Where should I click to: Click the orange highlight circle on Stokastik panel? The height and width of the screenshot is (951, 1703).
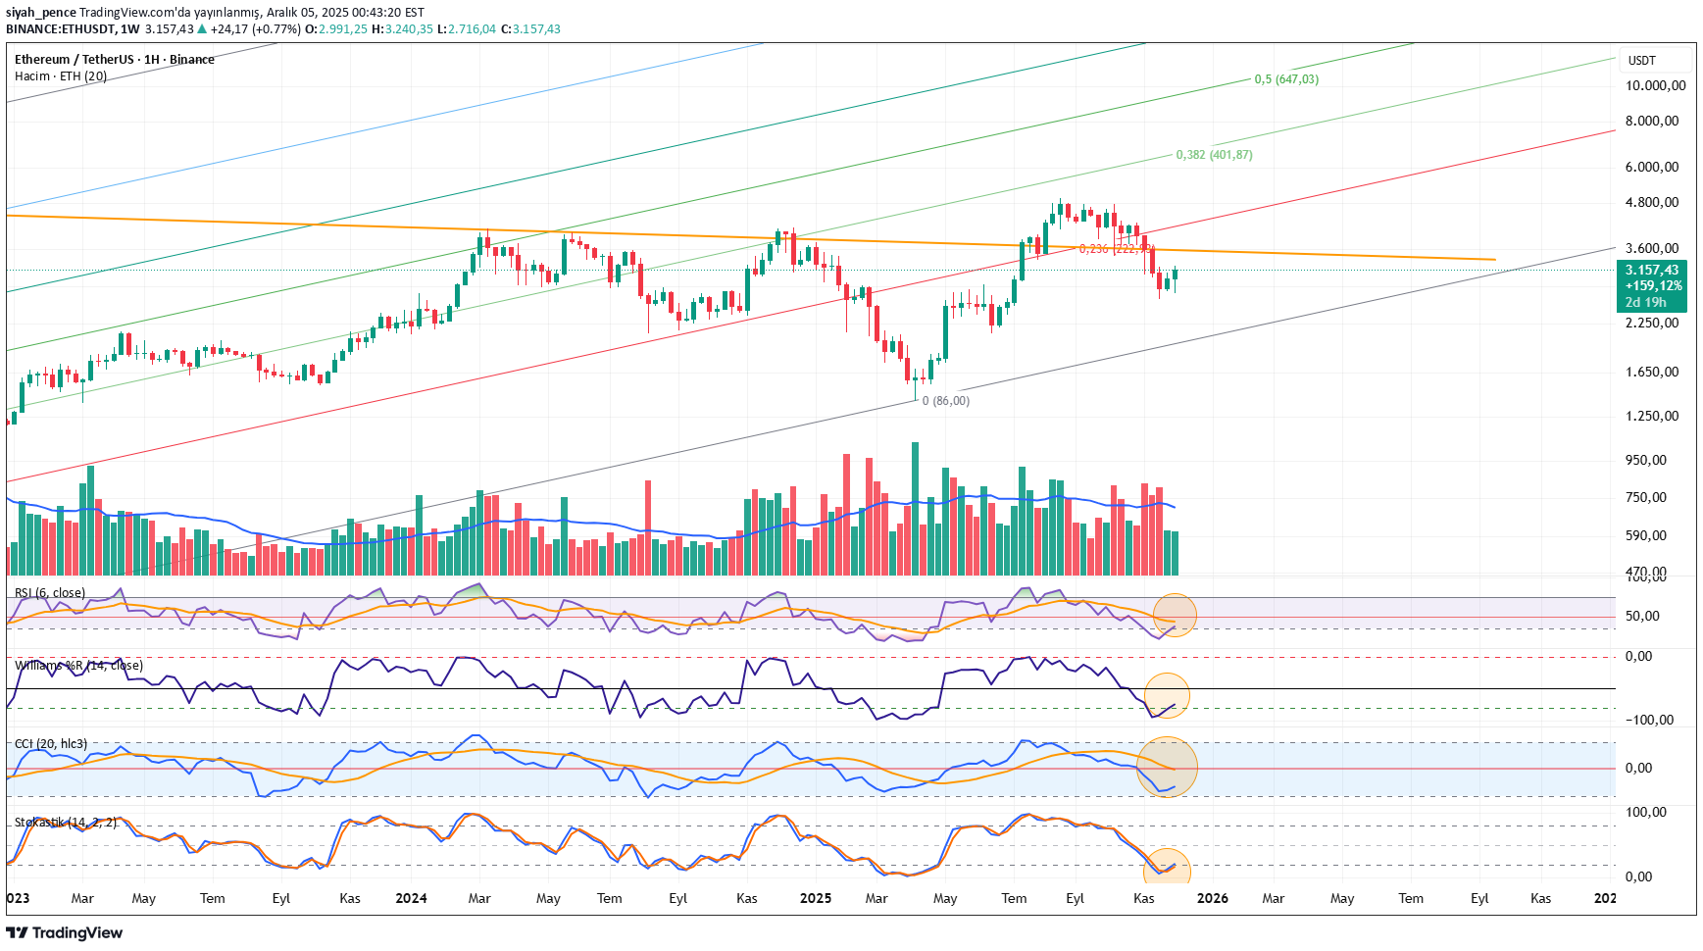pyautogui.click(x=1167, y=868)
